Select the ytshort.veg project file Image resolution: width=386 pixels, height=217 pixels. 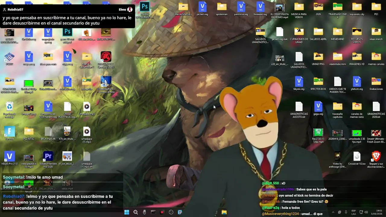click(x=357, y=84)
